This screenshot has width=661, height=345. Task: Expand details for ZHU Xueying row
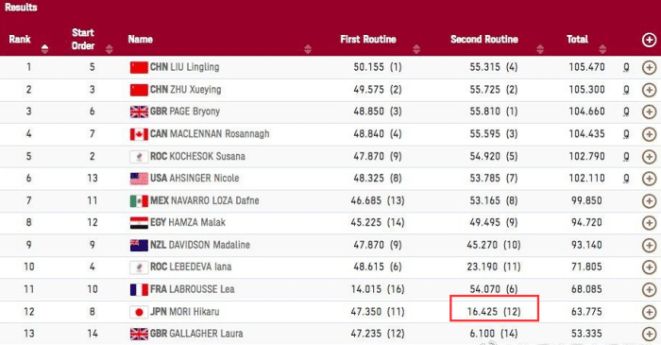pyautogui.click(x=650, y=90)
